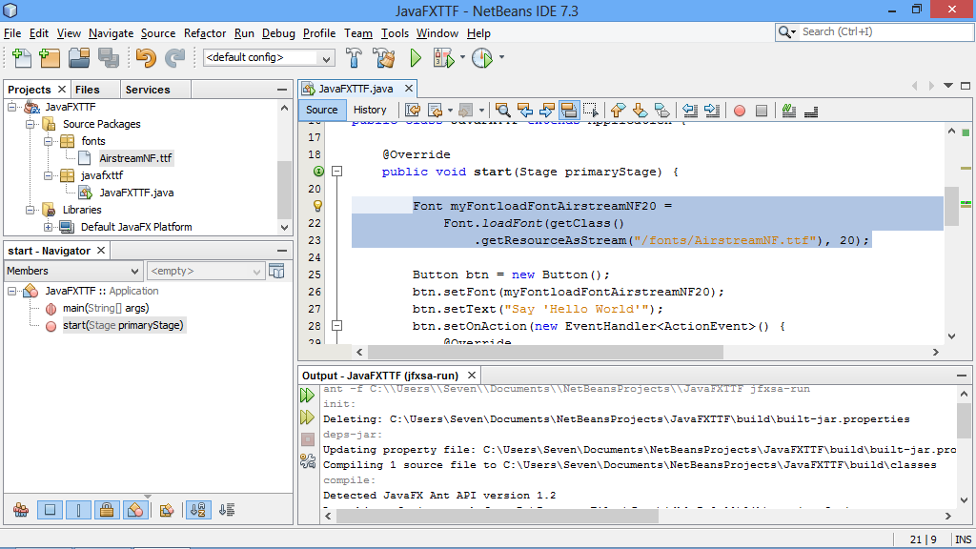Click Sort by Source icon in Navigator
Screen dimensions: 976x549
pyautogui.click(x=227, y=511)
